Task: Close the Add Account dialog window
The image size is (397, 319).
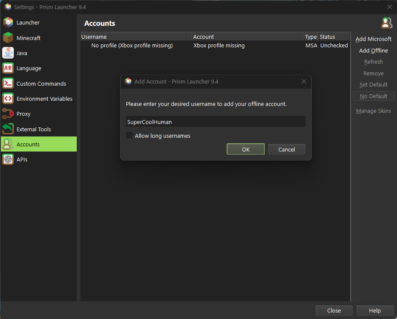Action: [x=303, y=81]
